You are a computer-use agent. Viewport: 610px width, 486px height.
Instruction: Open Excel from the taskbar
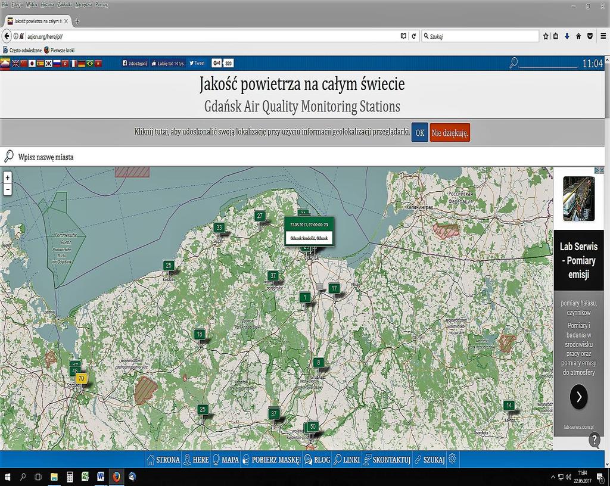(x=85, y=476)
